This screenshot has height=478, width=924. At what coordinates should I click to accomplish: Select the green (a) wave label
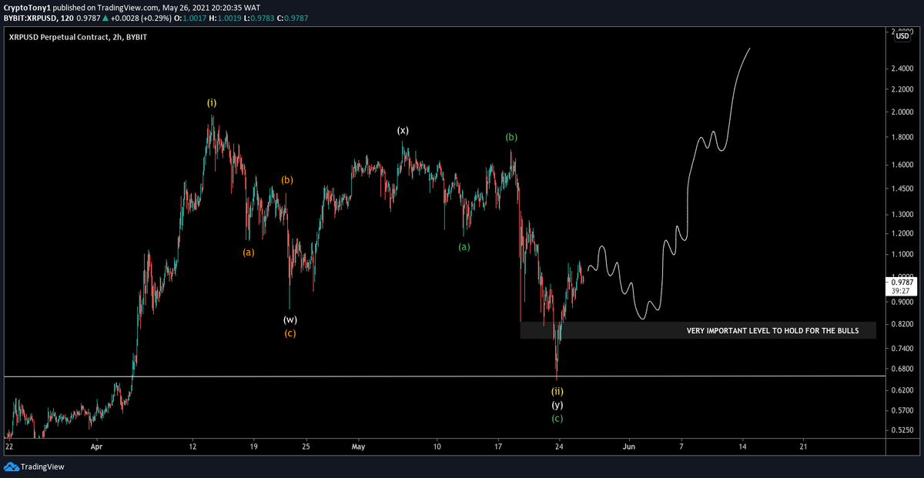pyautogui.click(x=464, y=247)
